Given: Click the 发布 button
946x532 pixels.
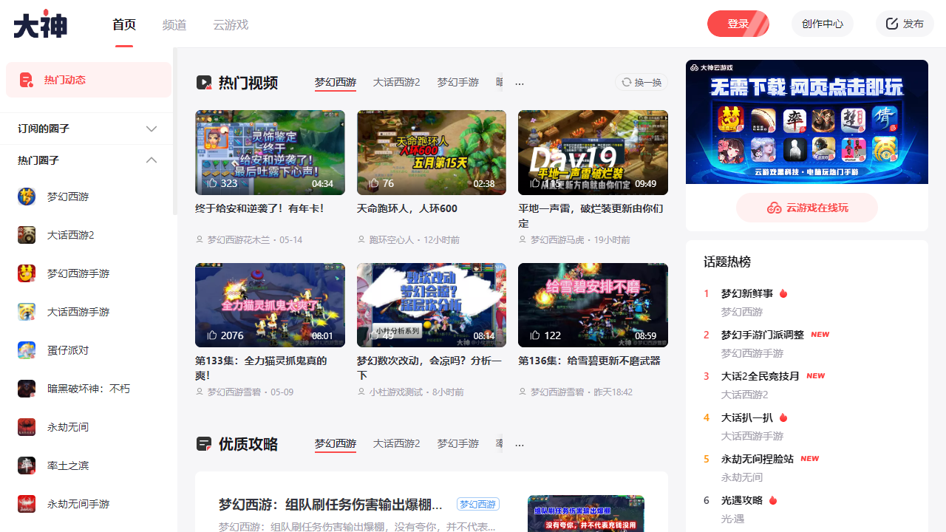Looking at the screenshot, I should (x=905, y=24).
